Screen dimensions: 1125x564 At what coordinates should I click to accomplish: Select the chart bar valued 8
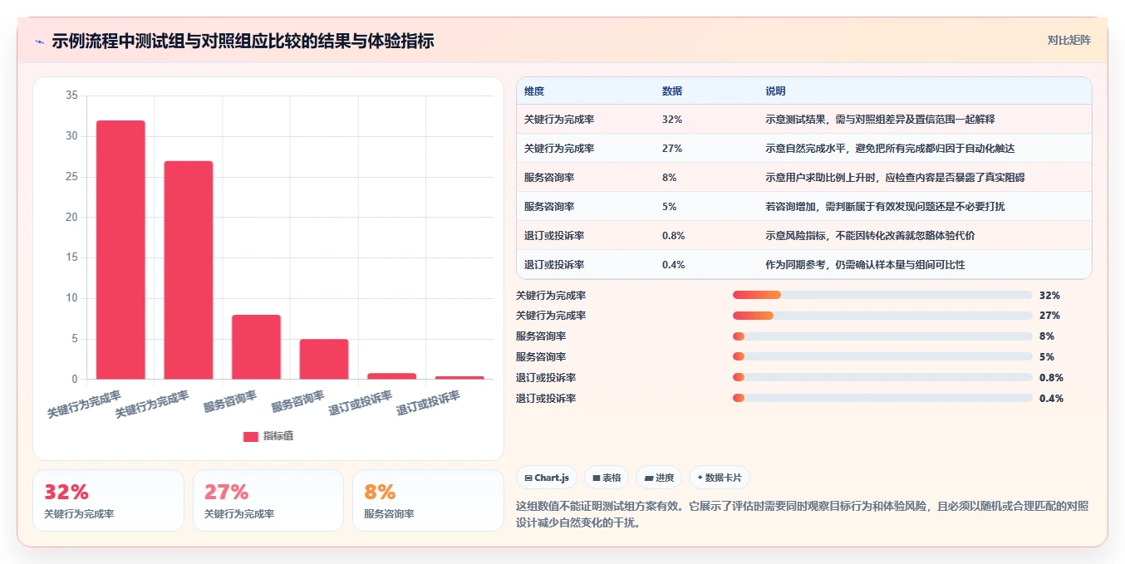[x=256, y=347]
